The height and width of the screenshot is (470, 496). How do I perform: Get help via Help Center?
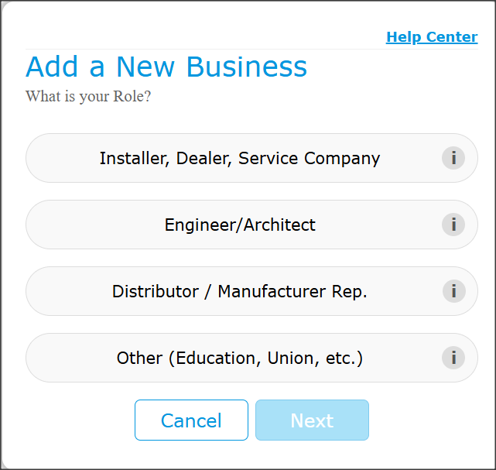432,36
